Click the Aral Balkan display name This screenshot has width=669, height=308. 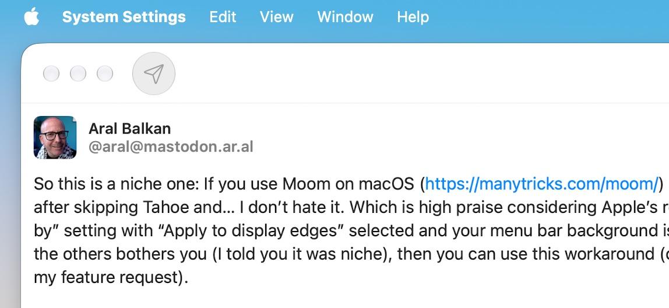pyautogui.click(x=130, y=128)
